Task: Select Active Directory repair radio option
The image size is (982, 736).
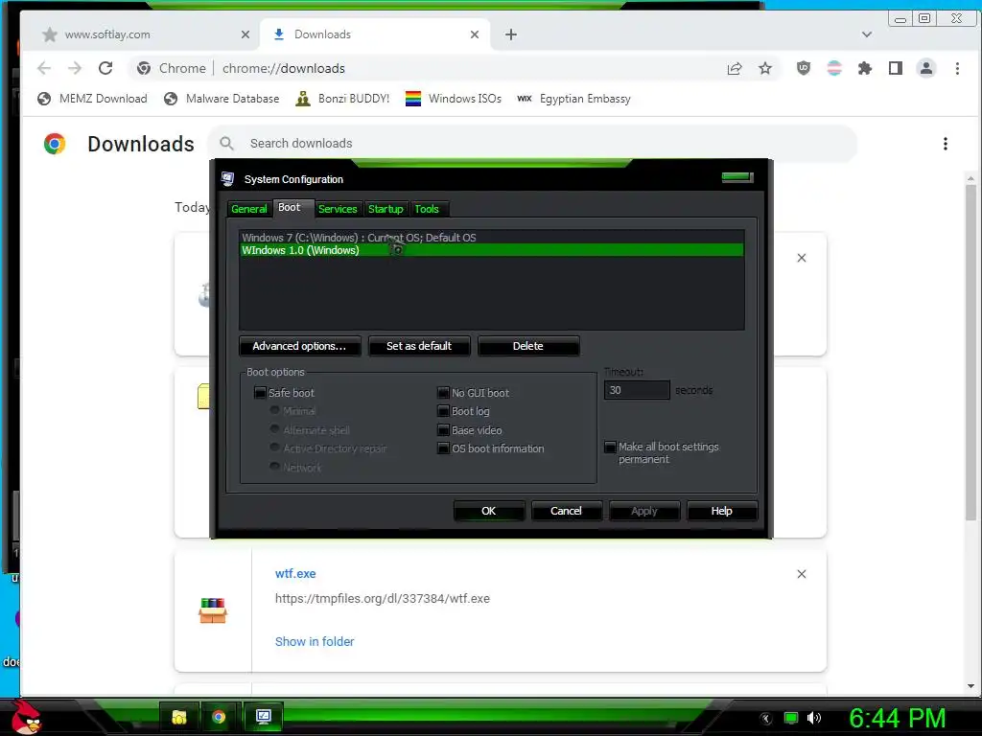Action: 274,448
